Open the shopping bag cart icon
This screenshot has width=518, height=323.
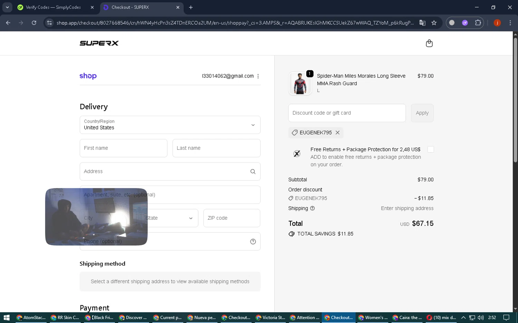[x=429, y=43]
